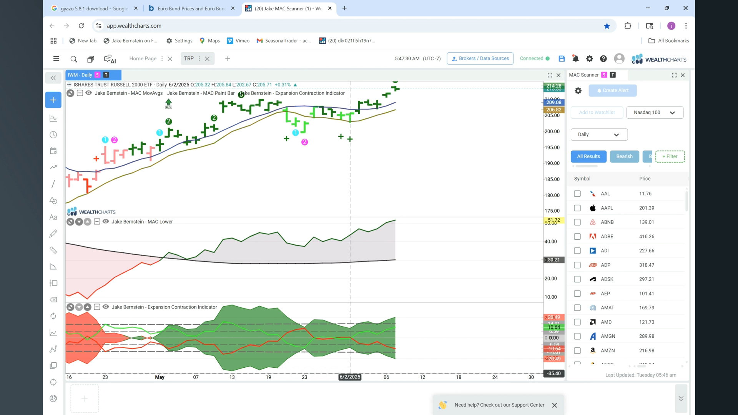Switch to the TRP tab
This screenshot has width=738, height=415.
[x=189, y=58]
